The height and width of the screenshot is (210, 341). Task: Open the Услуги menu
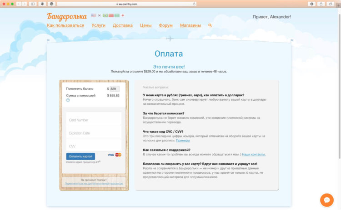point(98,25)
